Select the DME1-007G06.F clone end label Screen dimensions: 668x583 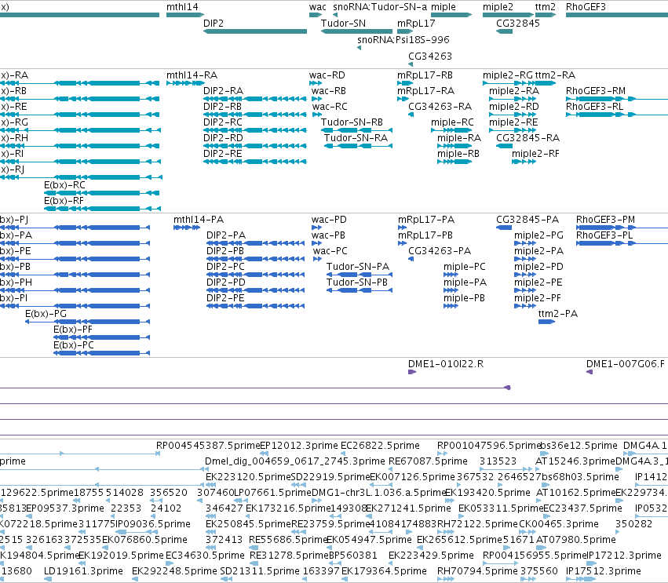tap(625, 364)
